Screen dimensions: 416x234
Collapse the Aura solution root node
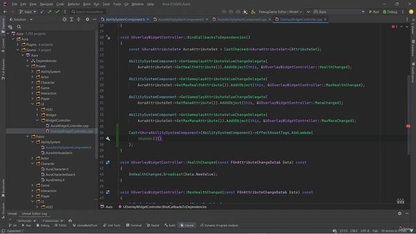point(8,34)
